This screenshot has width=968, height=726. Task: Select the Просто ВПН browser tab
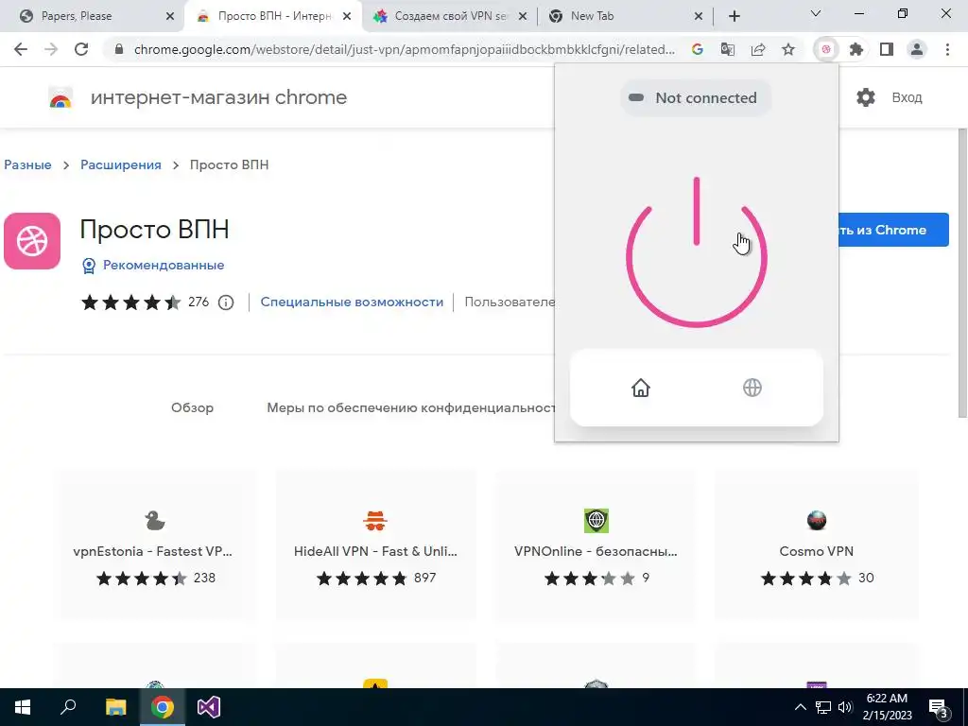coord(274,16)
